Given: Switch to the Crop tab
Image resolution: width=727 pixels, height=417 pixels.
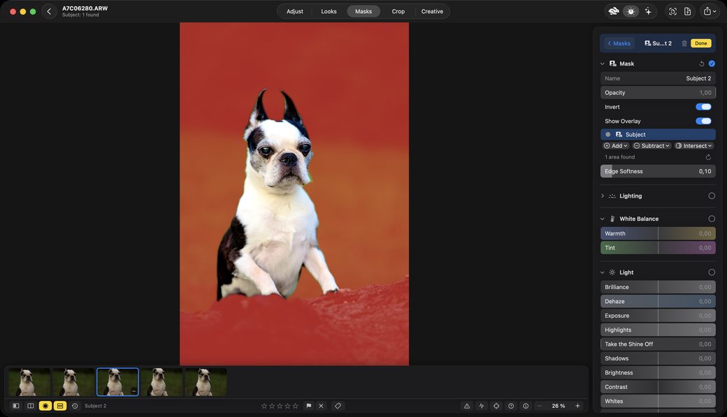Looking at the screenshot, I should [398, 11].
